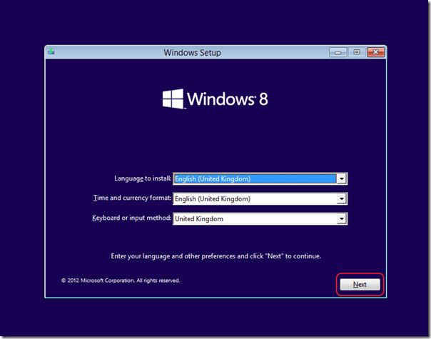Maximize the Windows Setup window
This screenshot has width=431, height=339.
coord(357,52)
